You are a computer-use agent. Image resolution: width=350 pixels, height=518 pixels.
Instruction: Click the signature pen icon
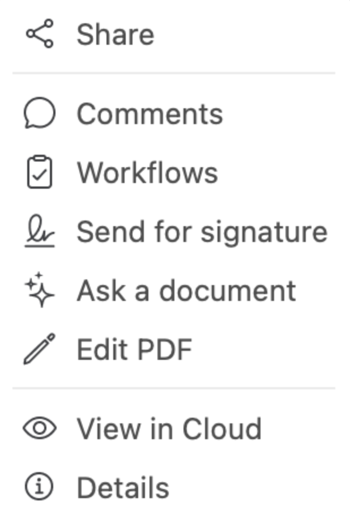pyautogui.click(x=39, y=230)
